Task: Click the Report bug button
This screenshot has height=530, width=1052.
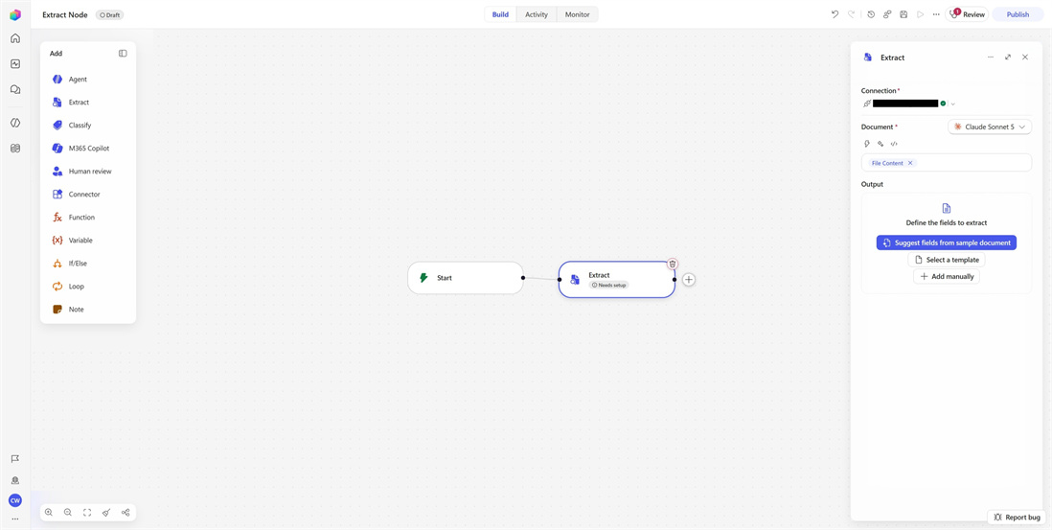Action: coord(1017,518)
